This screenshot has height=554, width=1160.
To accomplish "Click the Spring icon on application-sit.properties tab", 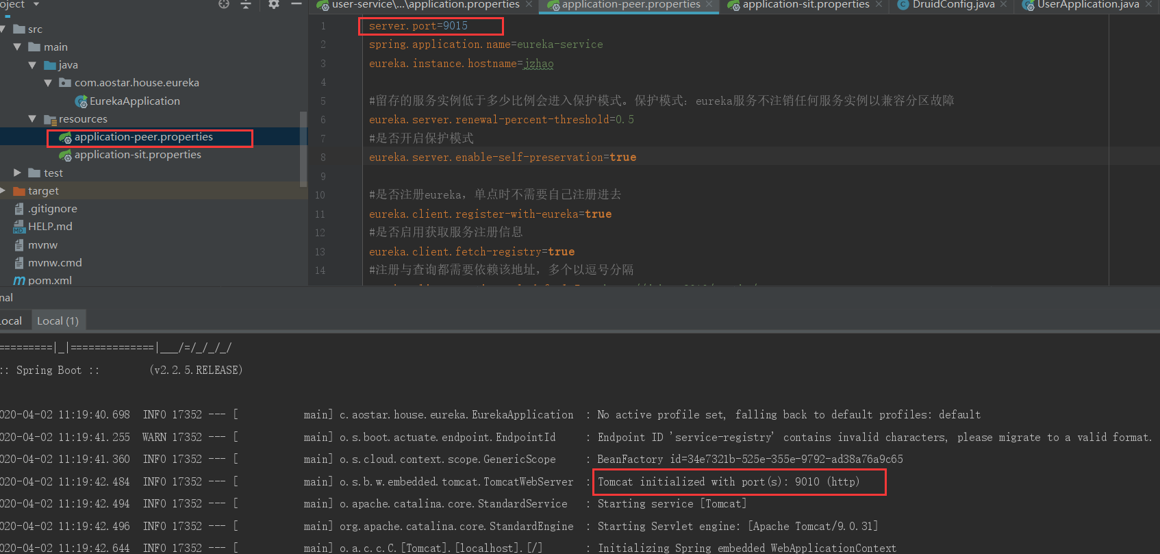I will pos(733,5).
